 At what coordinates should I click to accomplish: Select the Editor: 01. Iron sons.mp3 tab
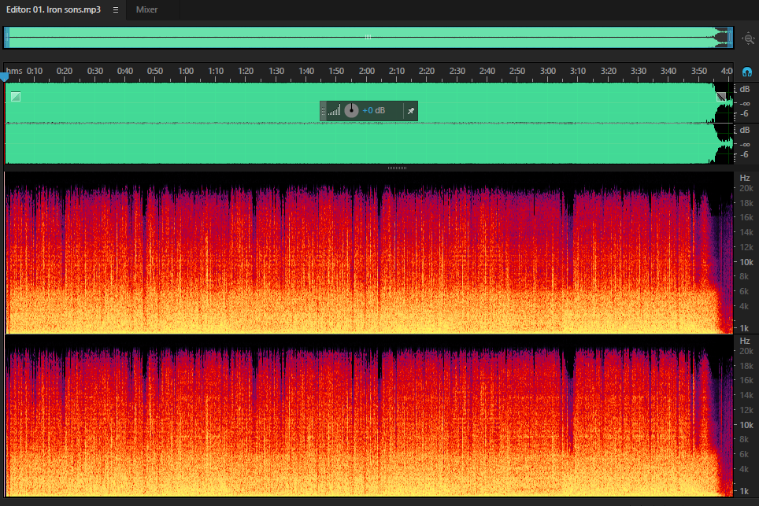click(54, 9)
